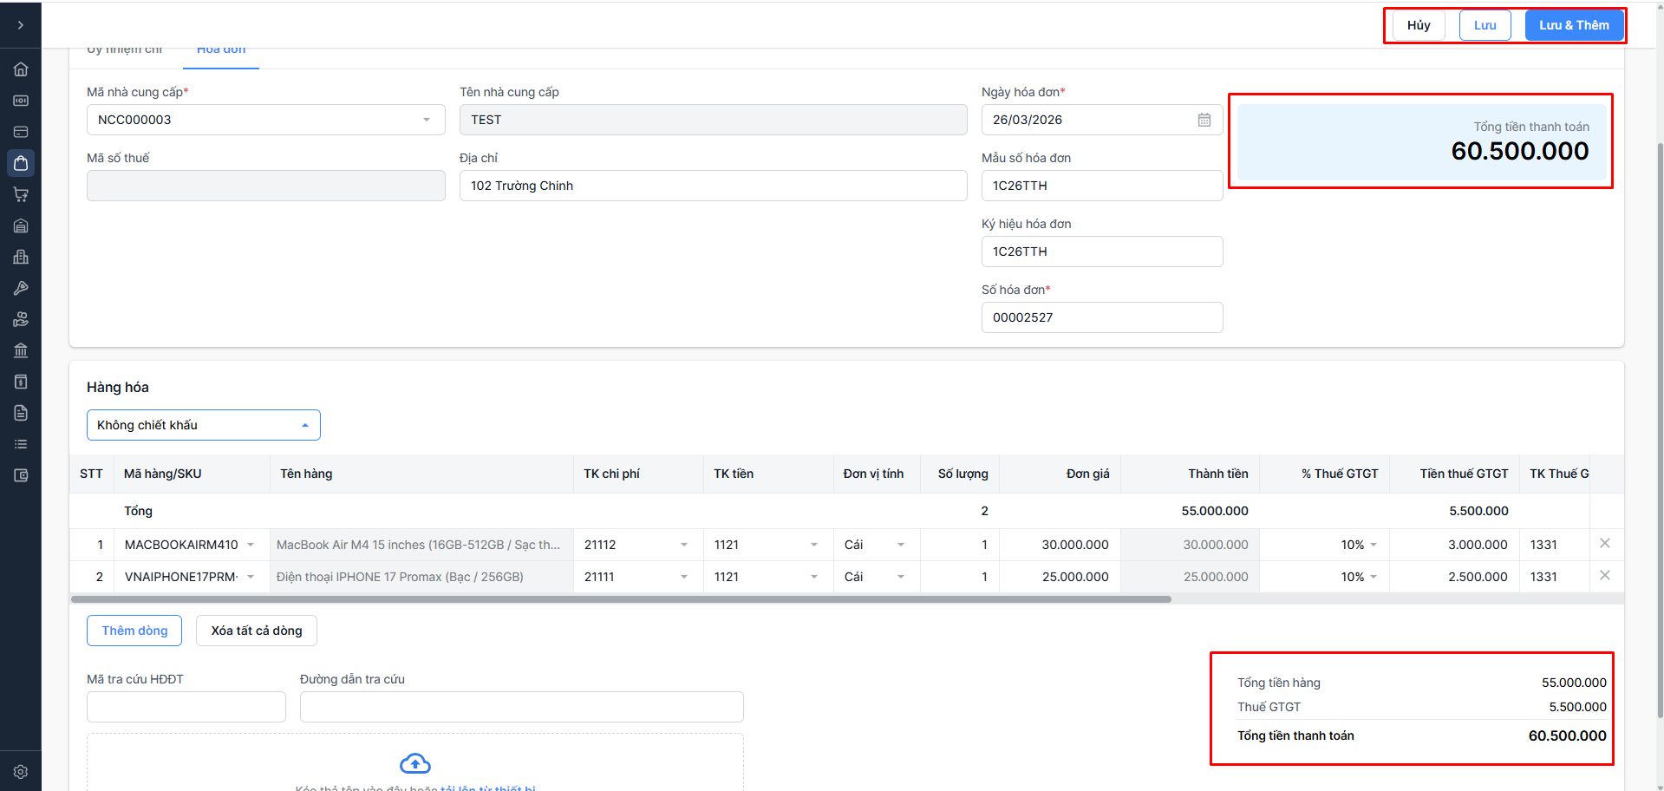
Task: Open the bank building sidebar icon
Action: click(x=21, y=350)
